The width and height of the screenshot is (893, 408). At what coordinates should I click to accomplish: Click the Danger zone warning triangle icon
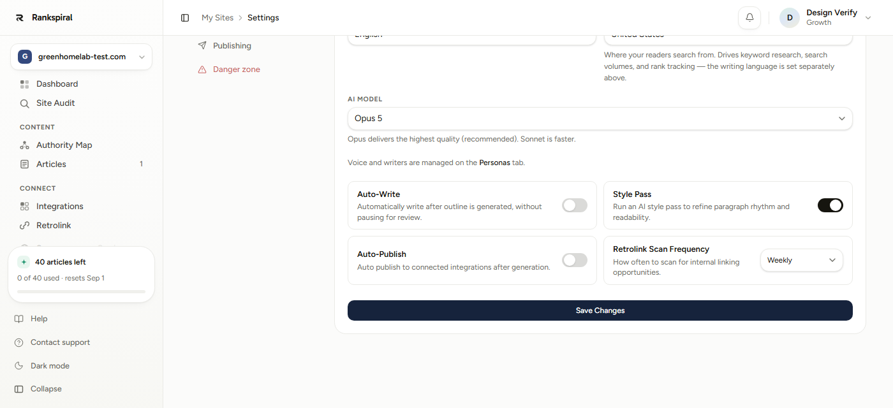[x=202, y=69]
